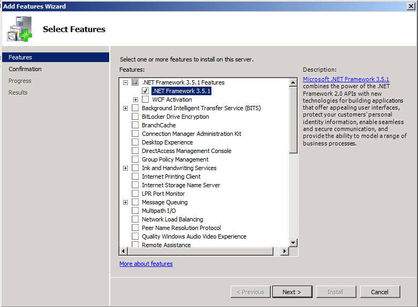This screenshot has width=418, height=307.
Task: Expand Ink and Handwriting Services node
Action: pyautogui.click(x=125, y=168)
